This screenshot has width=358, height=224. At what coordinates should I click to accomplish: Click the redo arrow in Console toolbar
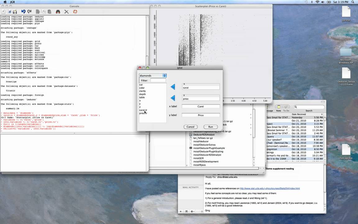click(x=30, y=12)
